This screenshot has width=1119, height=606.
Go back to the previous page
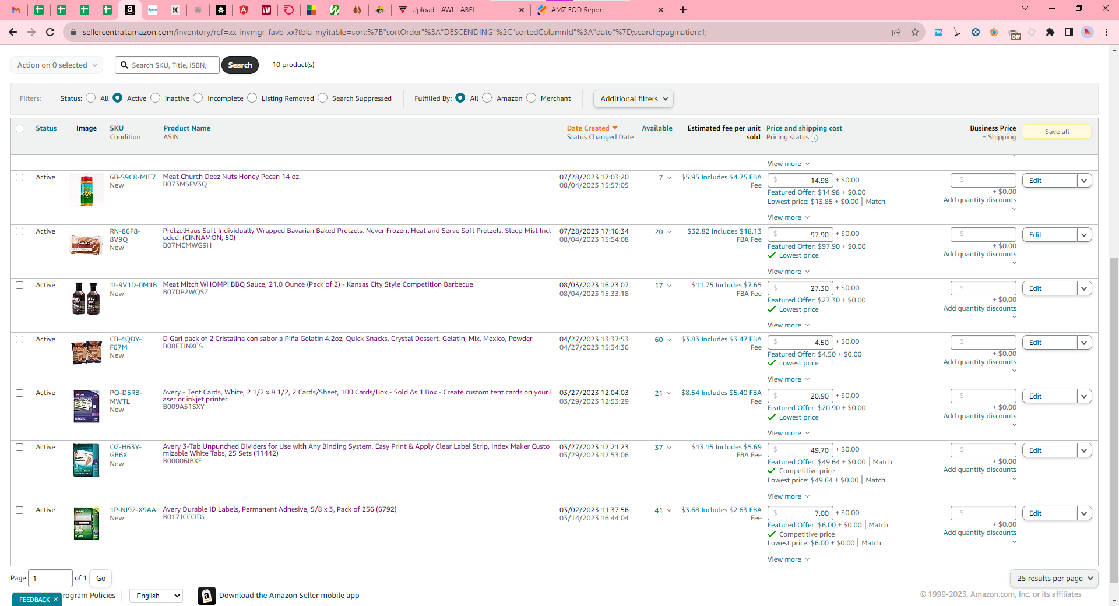[x=13, y=32]
